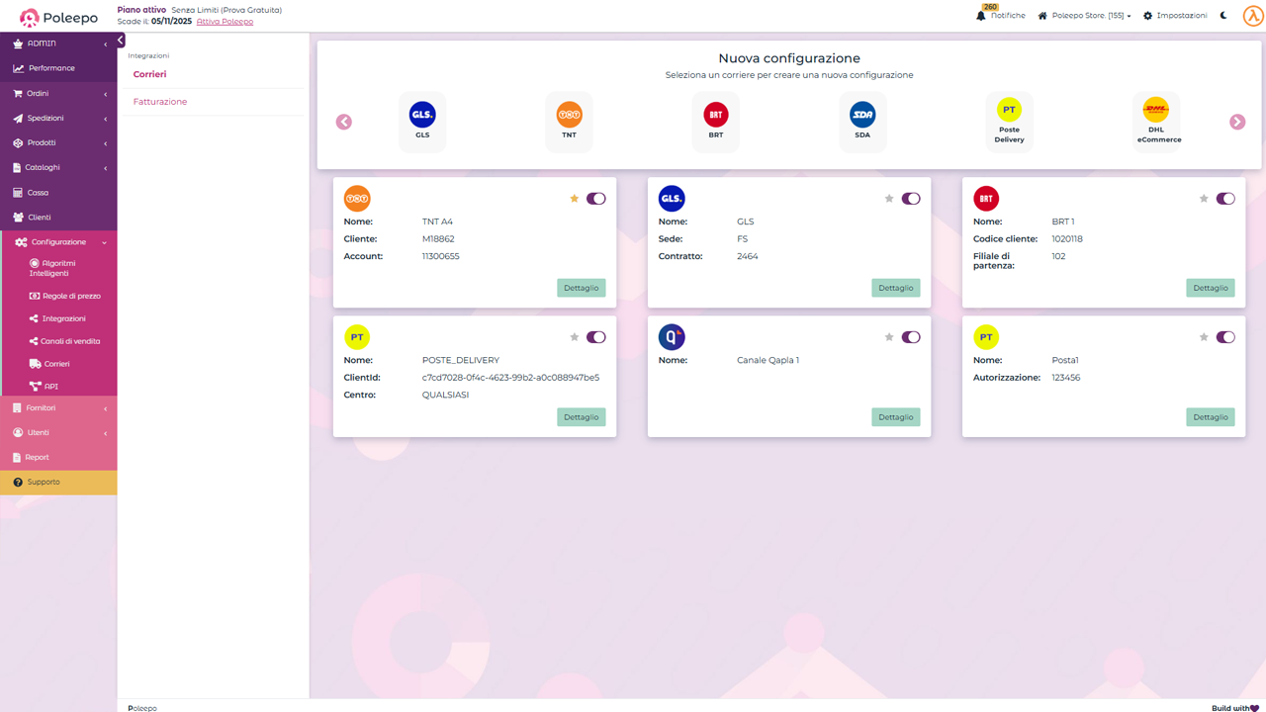This screenshot has height=712, width=1266.
Task: Mark TNT A4 configuration star as favorite
Action: point(575,199)
